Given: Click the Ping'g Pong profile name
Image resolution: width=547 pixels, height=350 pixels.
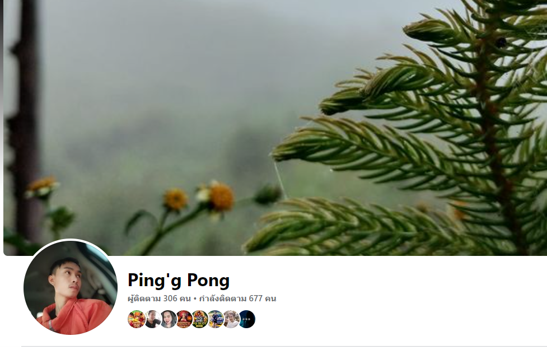Looking at the screenshot, I should click(179, 280).
